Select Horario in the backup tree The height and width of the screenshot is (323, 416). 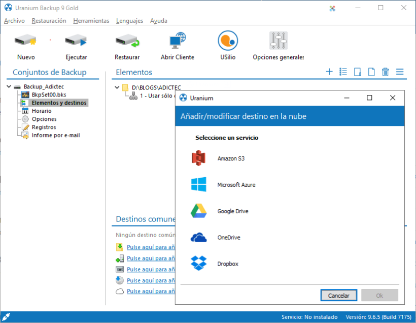click(41, 111)
